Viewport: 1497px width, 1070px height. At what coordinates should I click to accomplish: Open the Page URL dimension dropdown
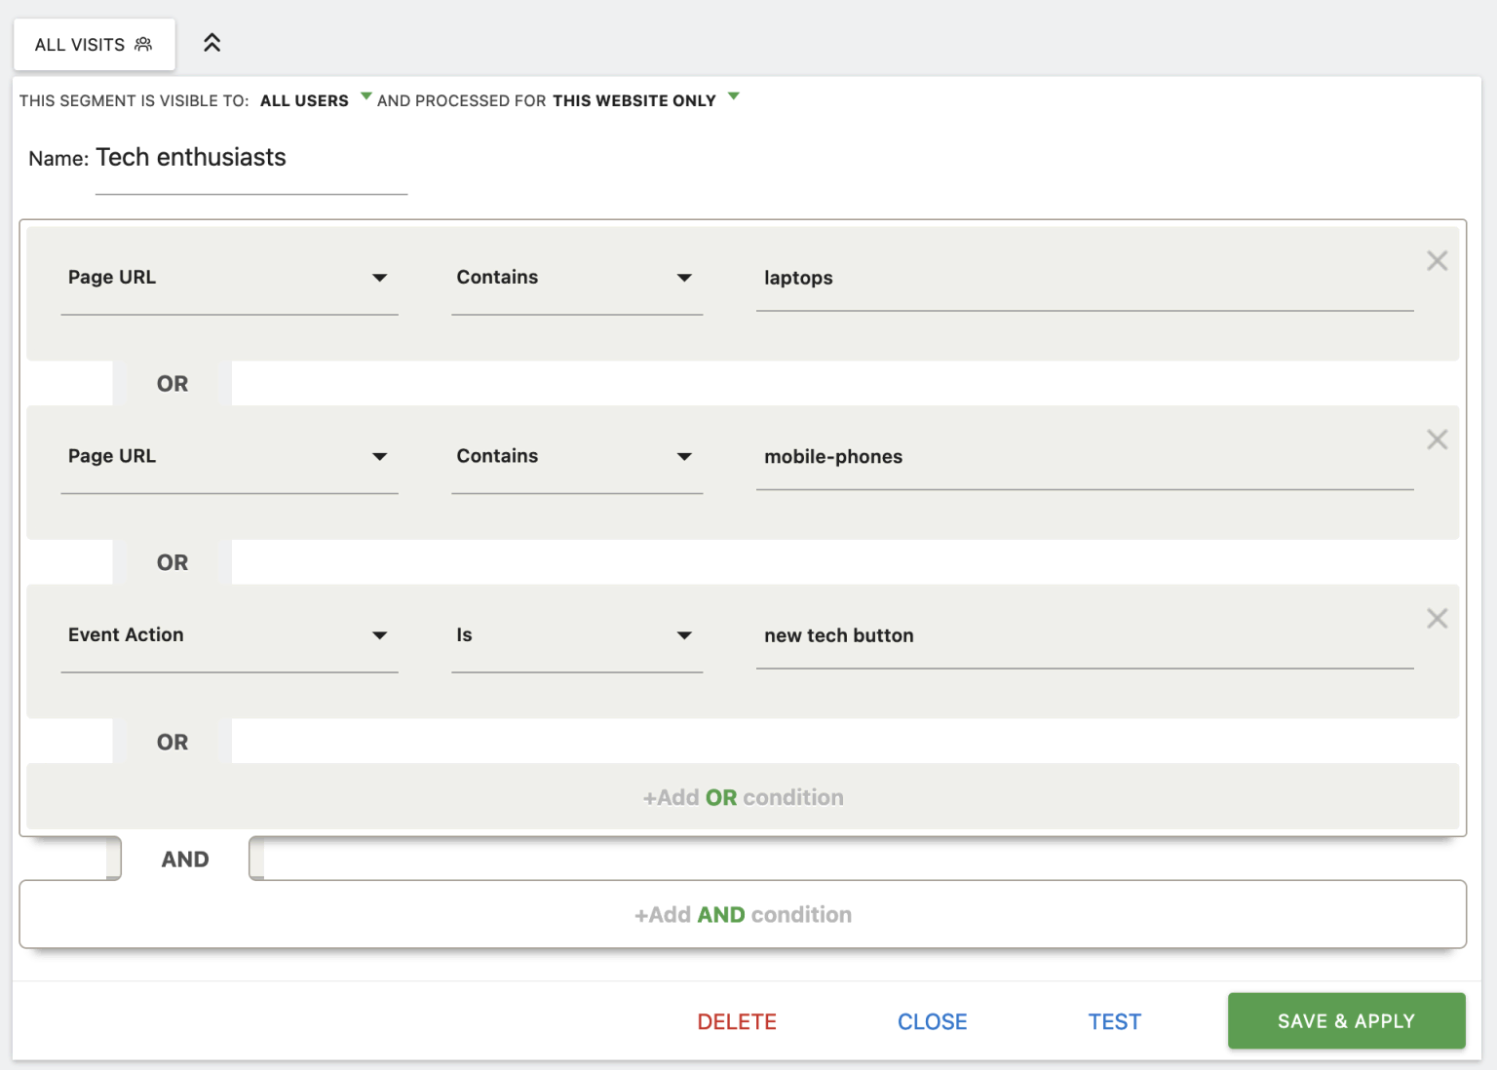coord(380,277)
